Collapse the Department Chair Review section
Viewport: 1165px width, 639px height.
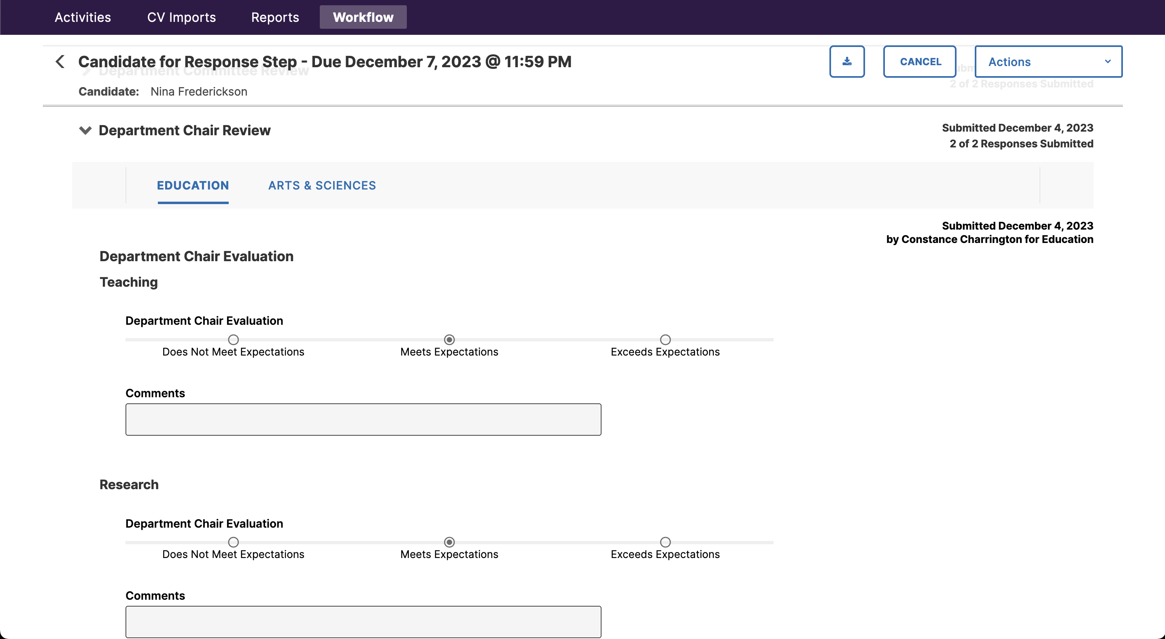tap(85, 130)
